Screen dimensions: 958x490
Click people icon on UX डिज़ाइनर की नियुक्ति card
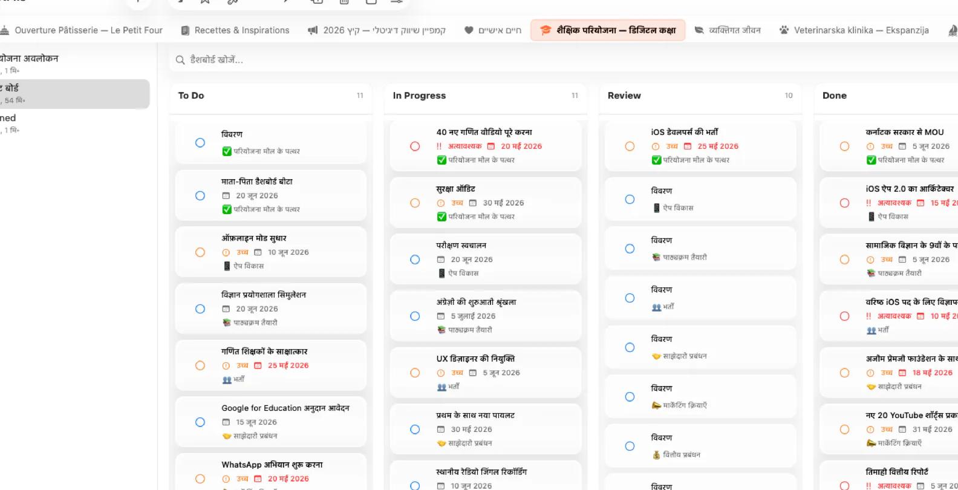[x=442, y=387]
